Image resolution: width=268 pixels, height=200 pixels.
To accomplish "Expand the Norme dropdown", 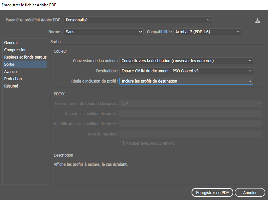I will click(103, 32).
